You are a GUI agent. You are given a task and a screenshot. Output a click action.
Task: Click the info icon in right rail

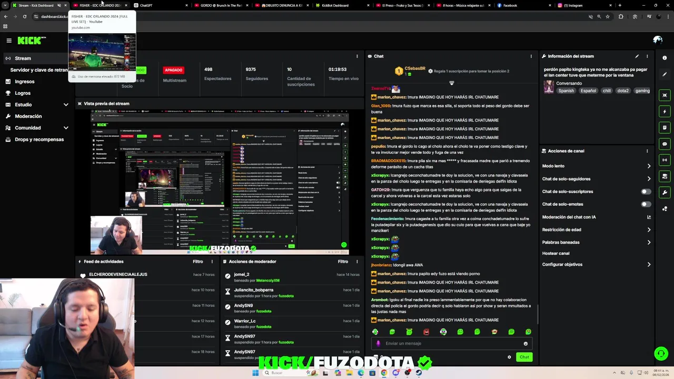[x=665, y=58]
